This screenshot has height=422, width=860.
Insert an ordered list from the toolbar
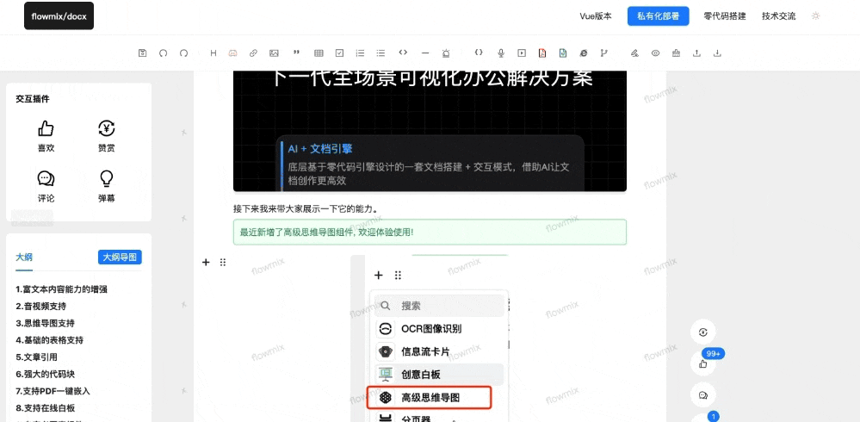pyautogui.click(x=361, y=53)
